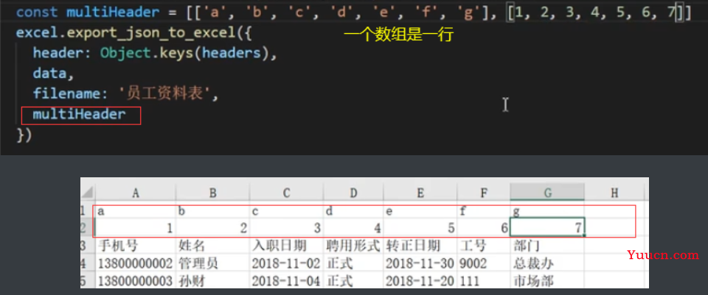Click 'Object' in the header line
708x295 pixels.
[125, 53]
